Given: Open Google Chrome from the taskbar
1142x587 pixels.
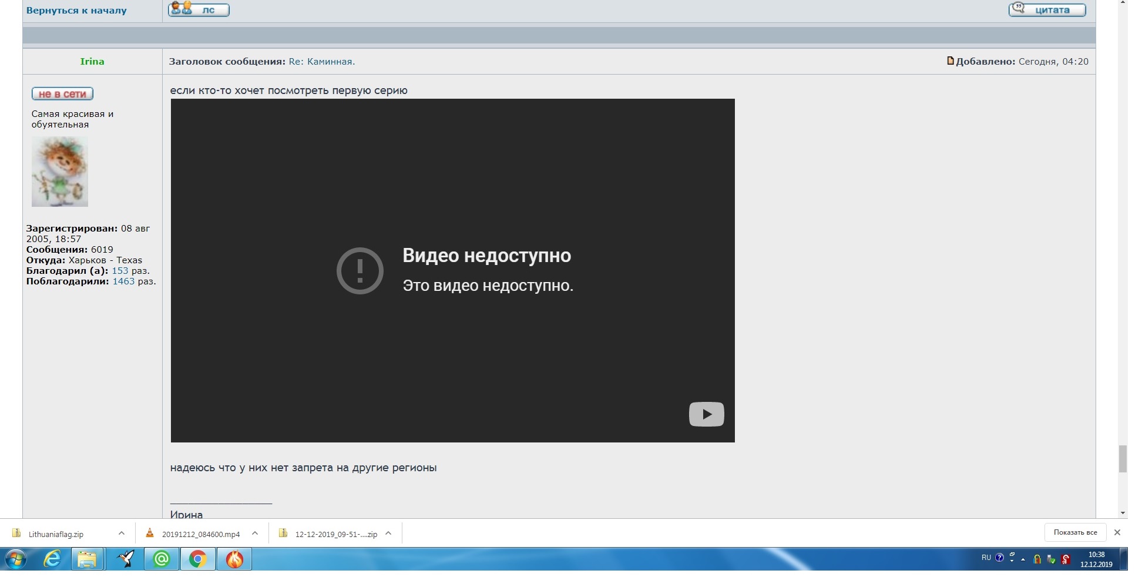Looking at the screenshot, I should point(197,559).
